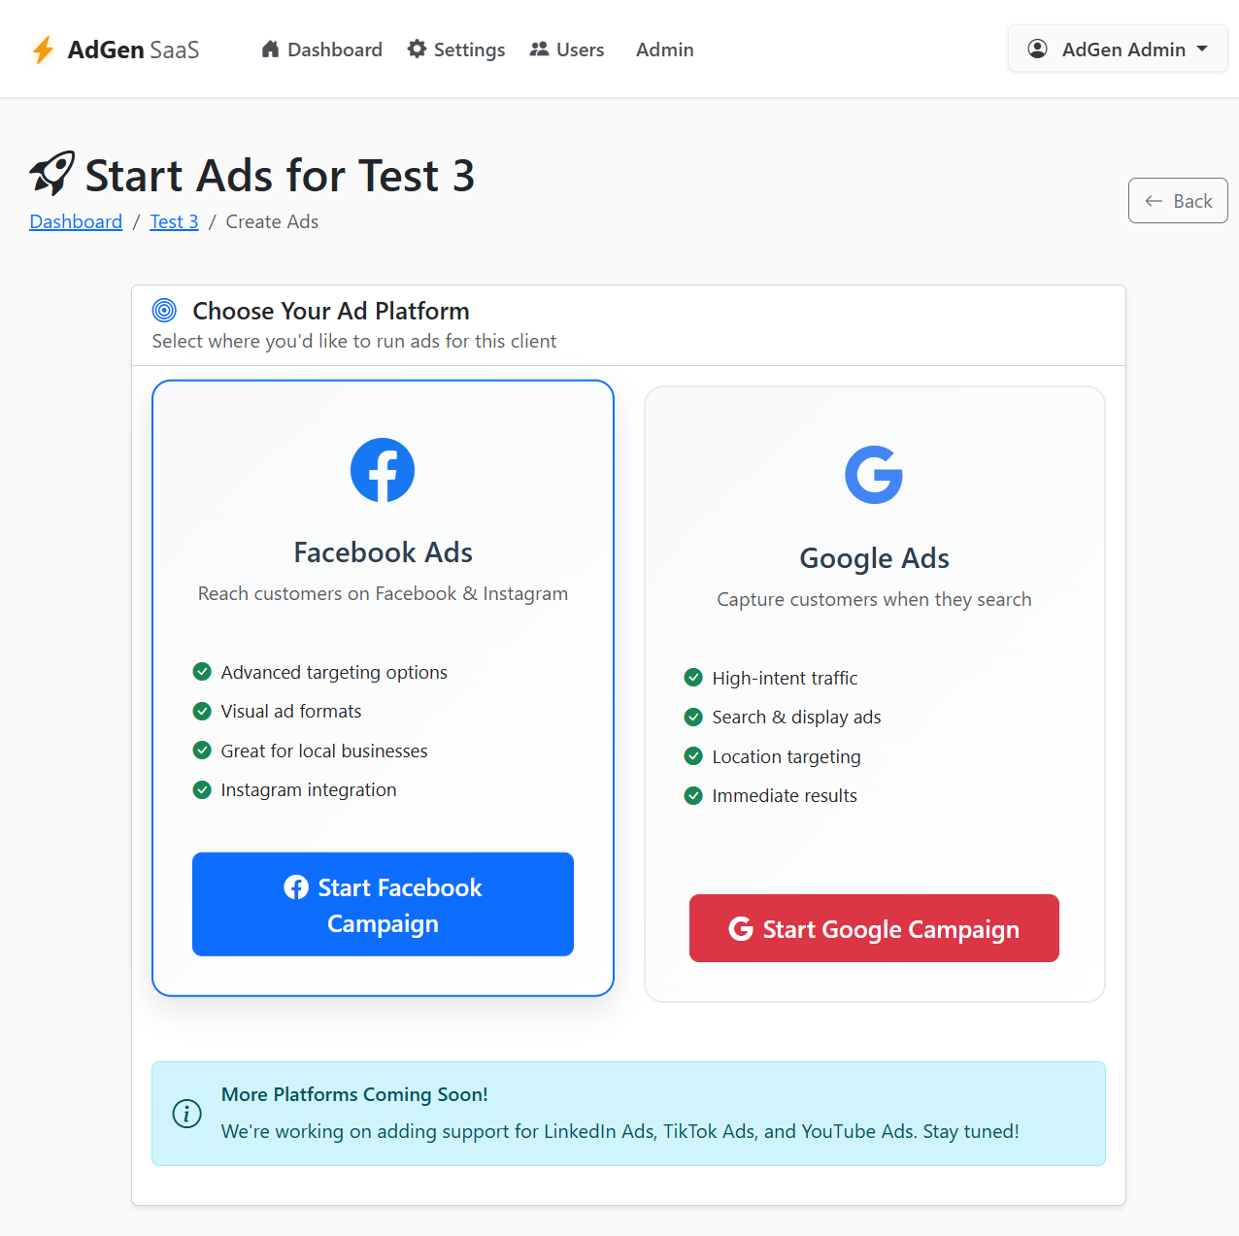Click the large Google G logo icon

874,475
